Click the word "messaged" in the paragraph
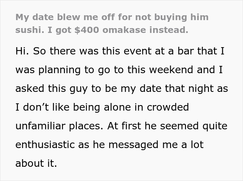 click(x=133, y=145)
